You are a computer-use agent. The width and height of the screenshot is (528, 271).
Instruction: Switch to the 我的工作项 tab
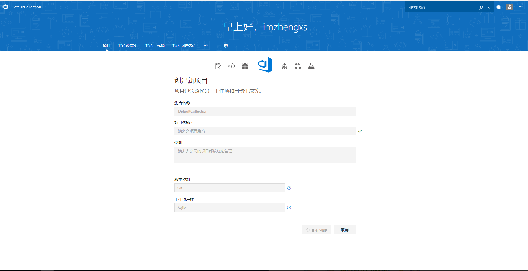[x=155, y=46]
